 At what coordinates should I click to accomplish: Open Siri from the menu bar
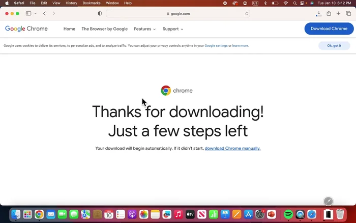(x=312, y=3)
